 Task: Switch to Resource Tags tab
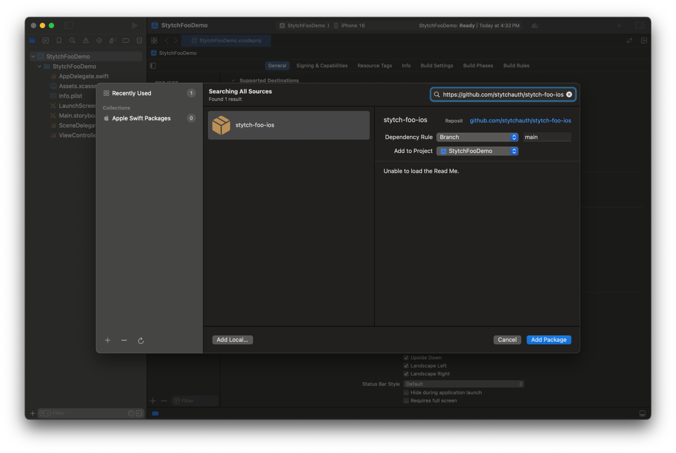click(x=375, y=66)
